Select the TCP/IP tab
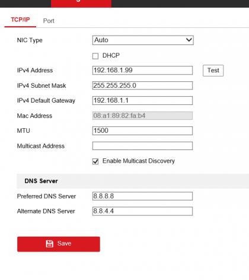This screenshot has width=249, height=280. (20, 20)
